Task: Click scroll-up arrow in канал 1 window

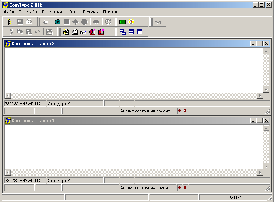Action: [266, 128]
